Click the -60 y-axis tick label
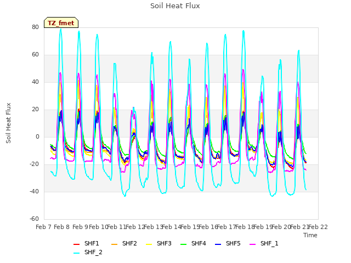Viewport: 351px width, 263px height. [34, 219]
